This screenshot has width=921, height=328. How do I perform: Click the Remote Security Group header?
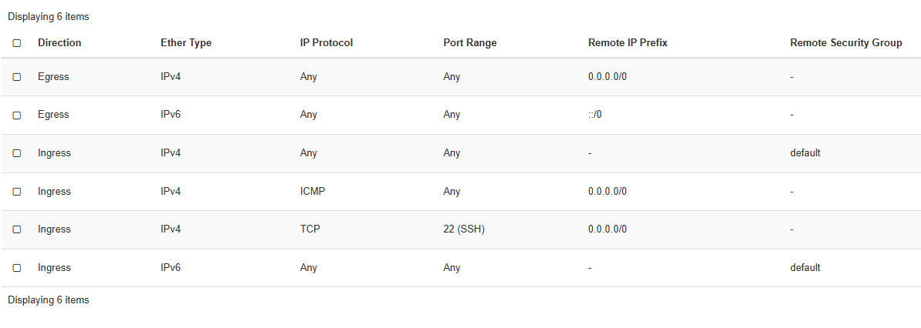point(845,43)
